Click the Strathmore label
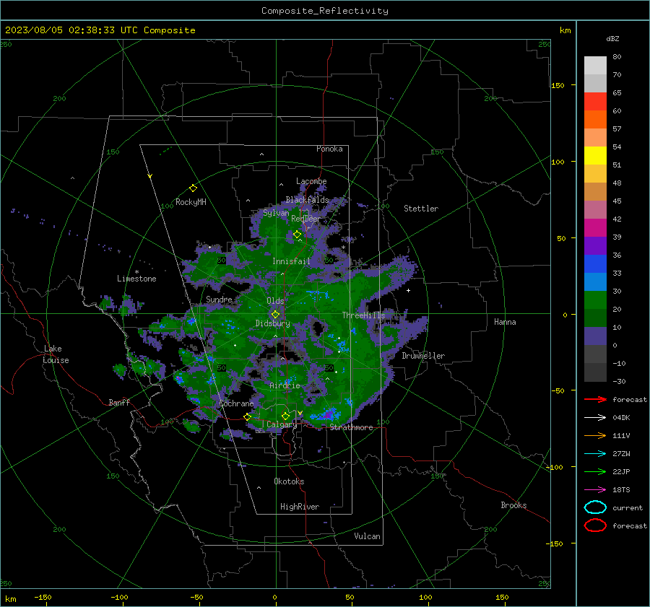 pos(351,427)
